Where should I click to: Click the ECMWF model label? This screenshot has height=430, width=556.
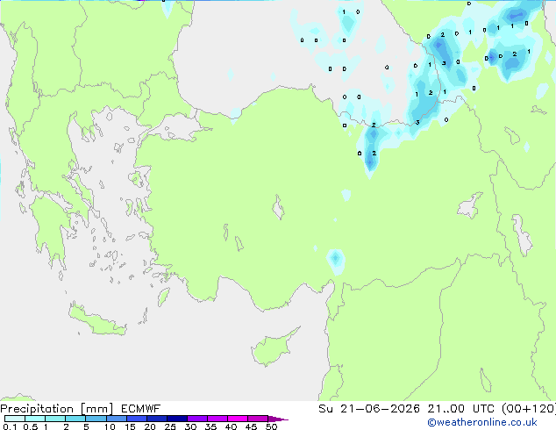click(141, 409)
